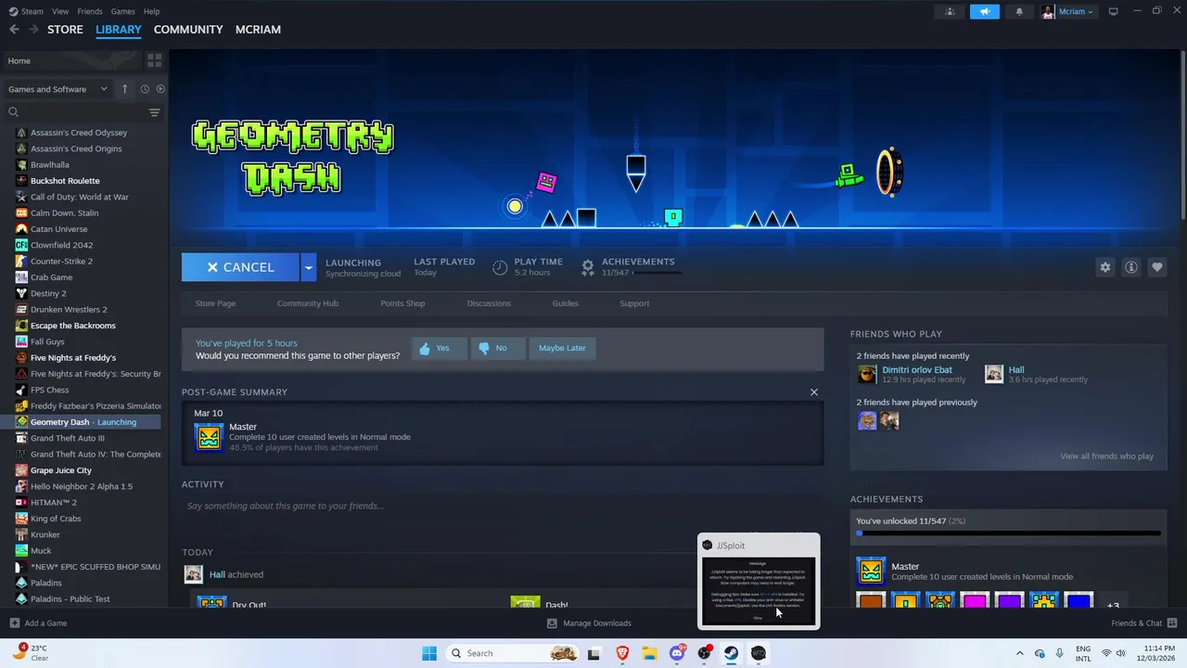The image size is (1187, 668).
Task: Open game info icon
Action: [x=1130, y=267]
